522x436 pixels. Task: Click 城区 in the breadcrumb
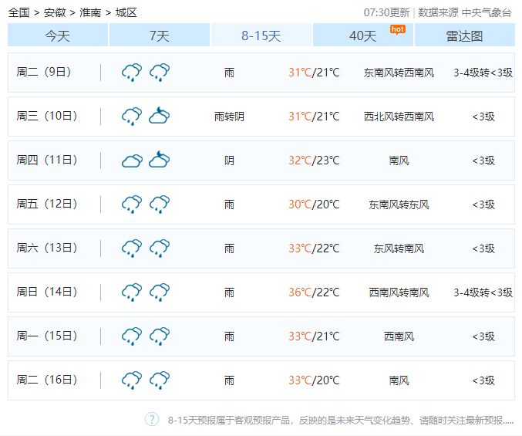coord(126,12)
